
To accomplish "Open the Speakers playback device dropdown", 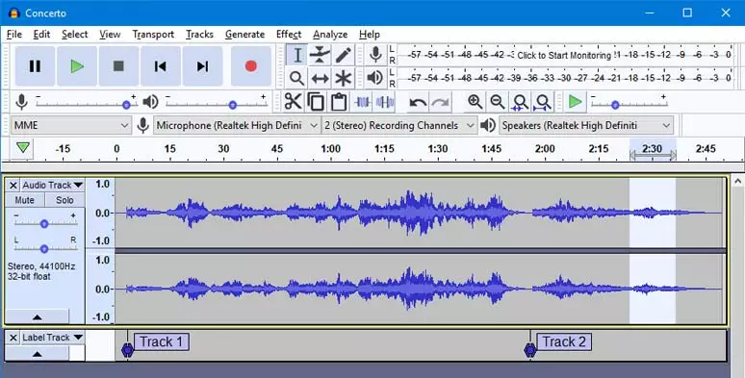I will click(x=586, y=125).
